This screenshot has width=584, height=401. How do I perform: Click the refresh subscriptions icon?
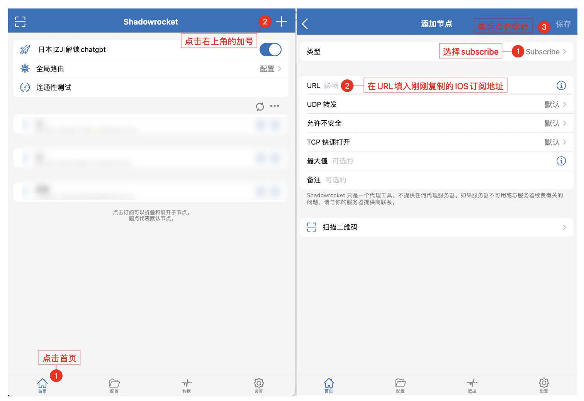[260, 106]
